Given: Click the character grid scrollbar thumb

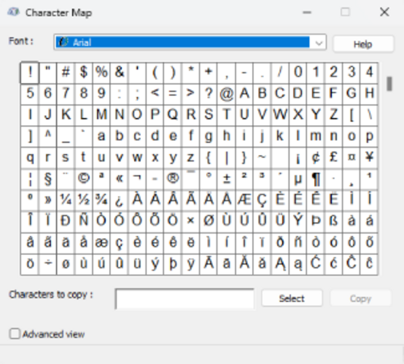Looking at the screenshot, I should pos(389,84).
